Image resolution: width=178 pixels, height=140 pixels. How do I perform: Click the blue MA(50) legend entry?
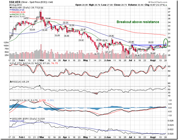(18, 10)
